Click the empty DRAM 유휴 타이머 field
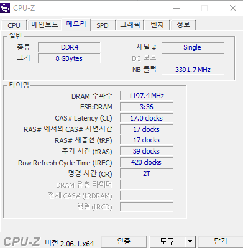This screenshot has width=243, height=248. pyautogui.click(x=147, y=185)
